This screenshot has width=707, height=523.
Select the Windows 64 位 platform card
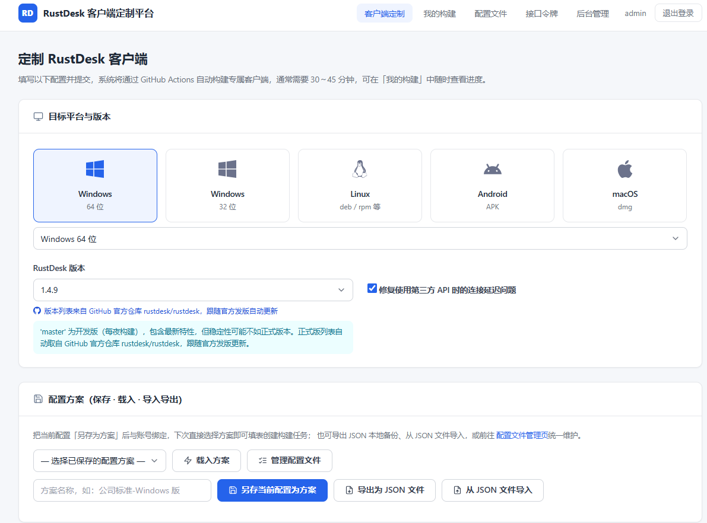[95, 186]
